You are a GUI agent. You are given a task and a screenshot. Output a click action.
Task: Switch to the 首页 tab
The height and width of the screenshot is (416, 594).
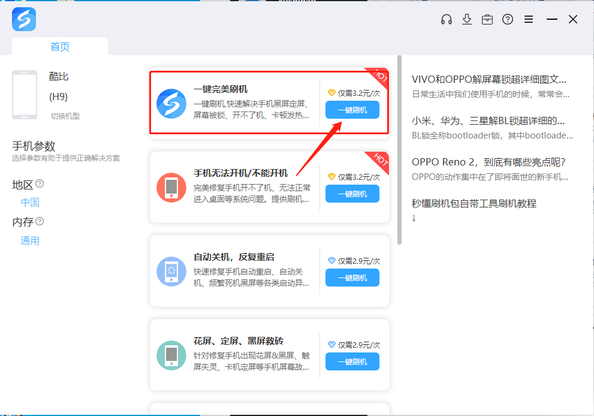coord(60,46)
